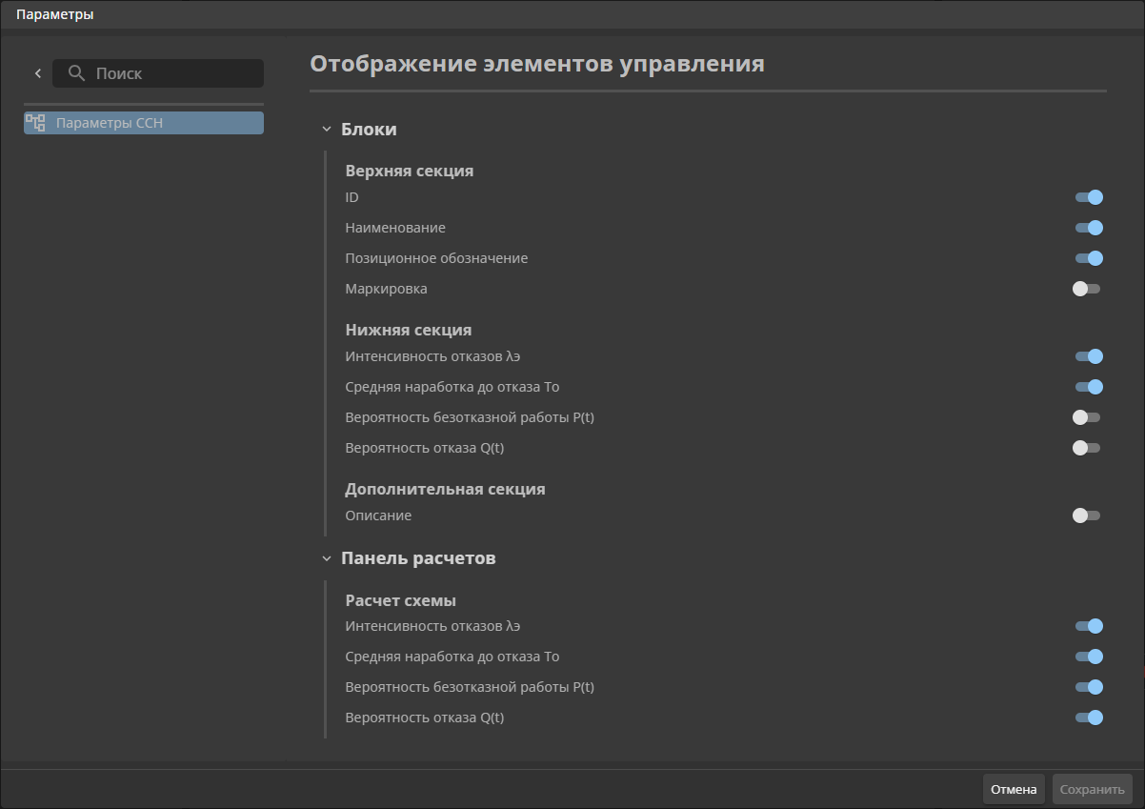Image resolution: width=1145 pixels, height=809 pixels.
Task: Click the magnifier icon in search box
Action: tap(77, 73)
